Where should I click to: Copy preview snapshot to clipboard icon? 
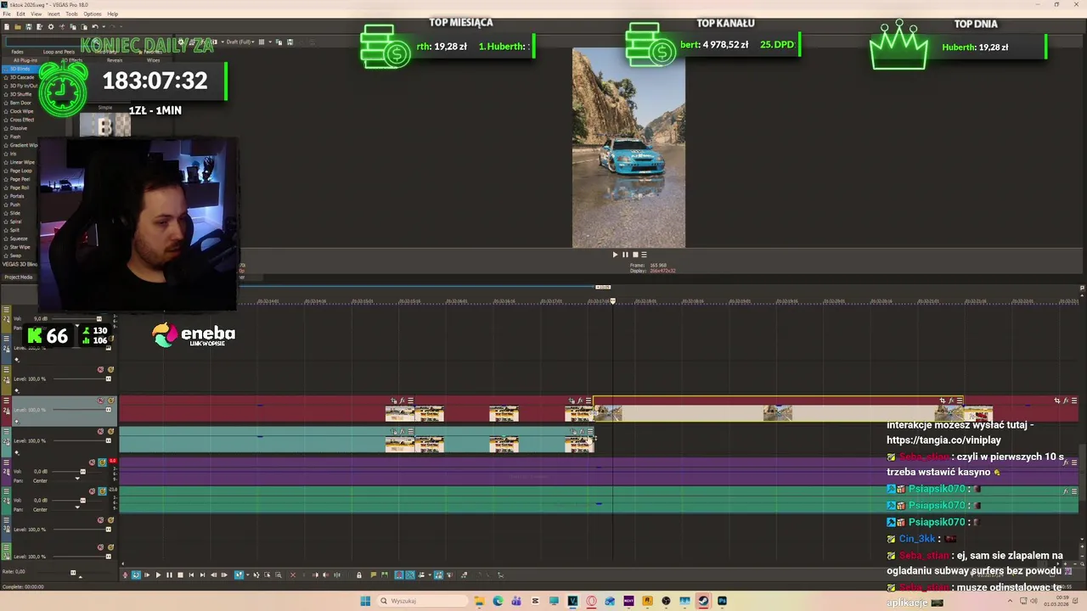(x=279, y=42)
